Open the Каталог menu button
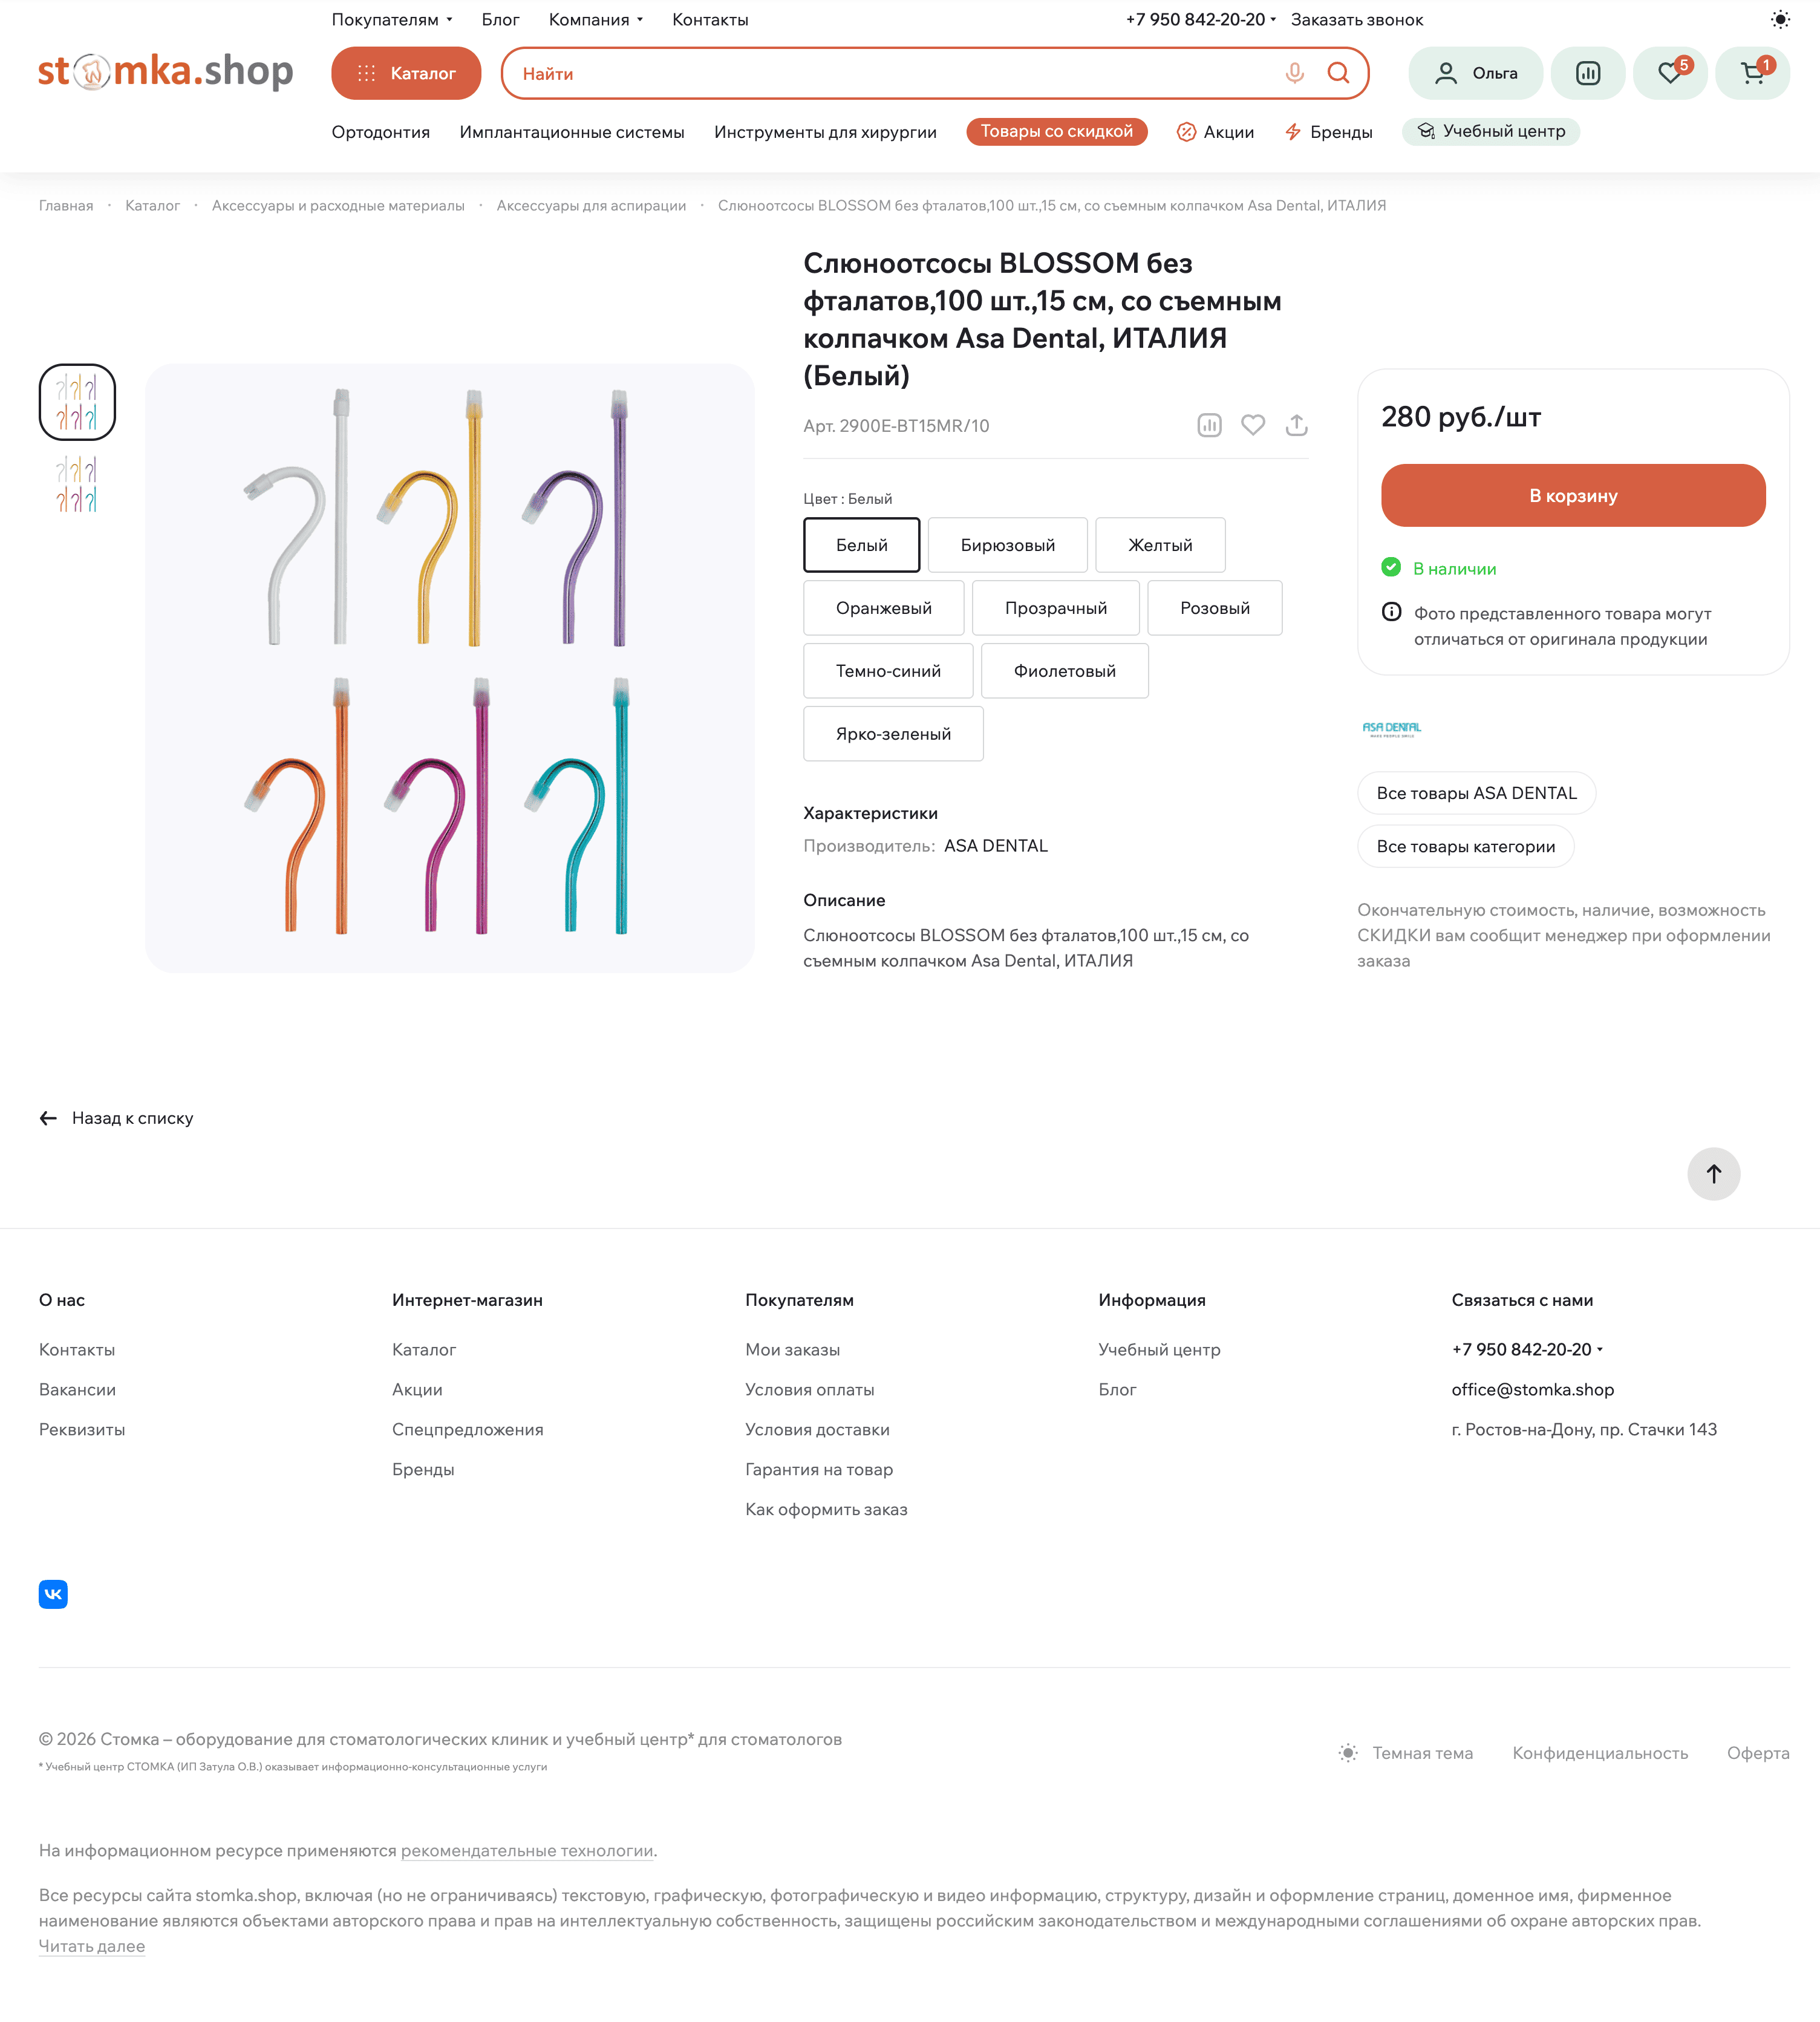 coord(406,73)
